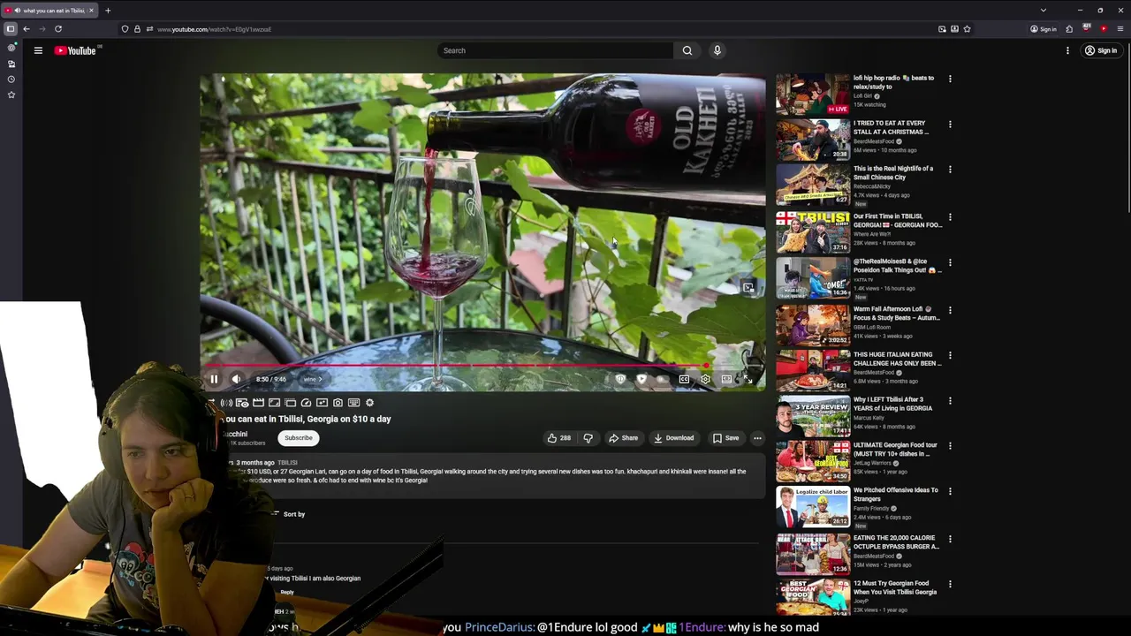Click the clapperboard cinema mode icon below player
Screen dimensions: 1131x636
(258, 403)
